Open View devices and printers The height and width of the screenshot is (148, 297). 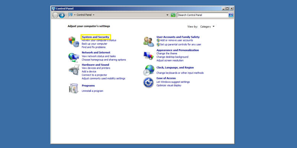(96, 68)
